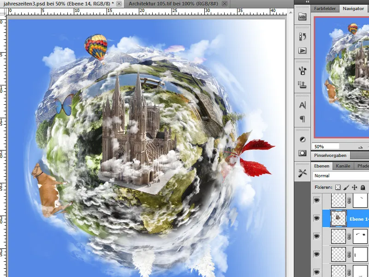369x277 pixels.
Task: Open the Brush panel icon with brushes cup
Action: tap(302, 71)
